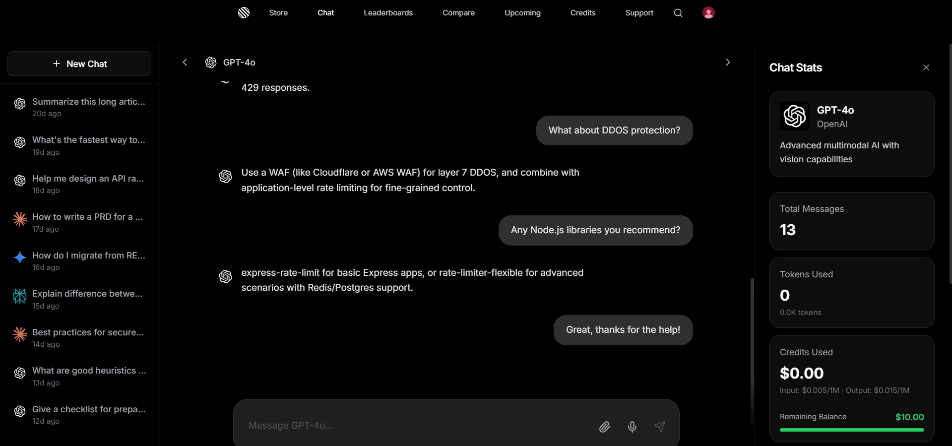Click the OpenAI icon beside 'Help me design an API ra...'
Viewport: 952px width, 446px height.
click(x=20, y=181)
